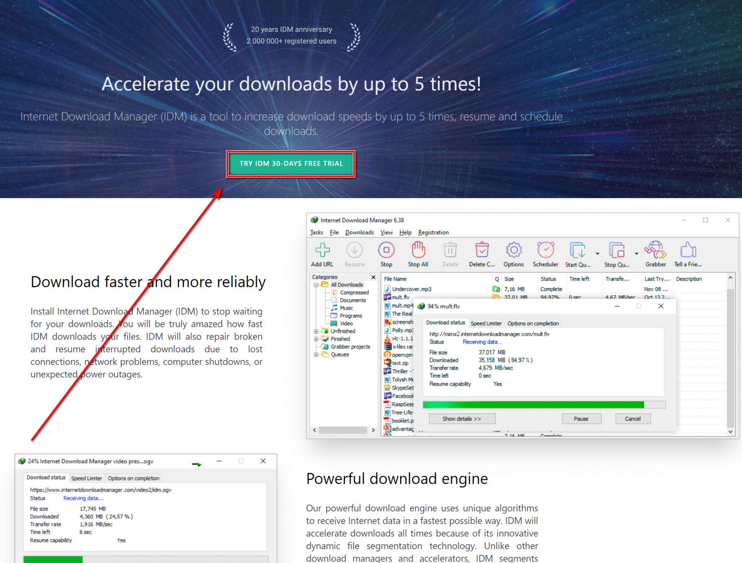The width and height of the screenshot is (742, 563).
Task: Click the Cancel button
Action: 633,419
